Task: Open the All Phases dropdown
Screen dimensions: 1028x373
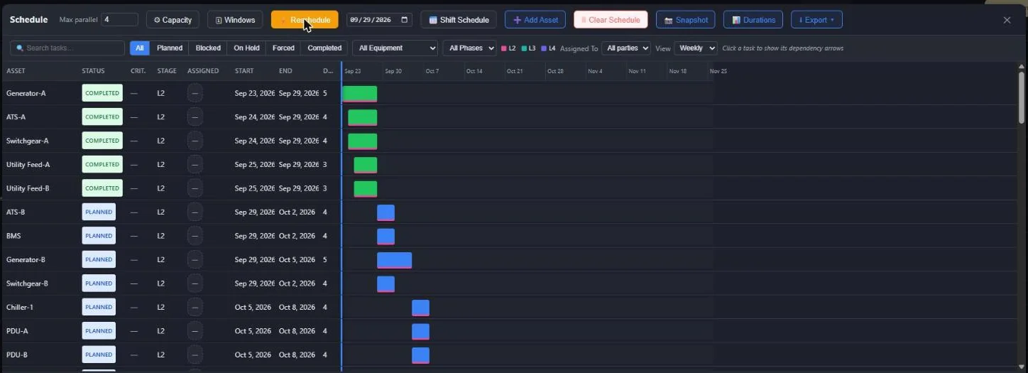Action: (x=469, y=48)
